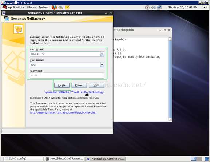Click the Cancel button
This screenshot has width=210, height=162.
[79, 85]
